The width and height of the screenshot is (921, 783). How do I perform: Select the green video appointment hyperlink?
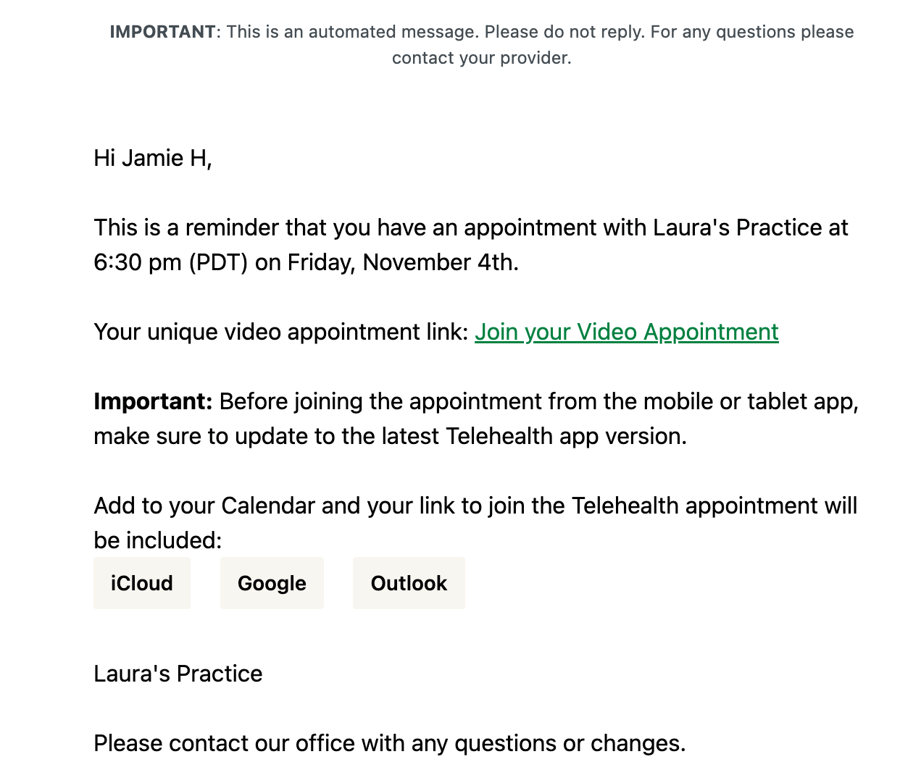pos(626,332)
